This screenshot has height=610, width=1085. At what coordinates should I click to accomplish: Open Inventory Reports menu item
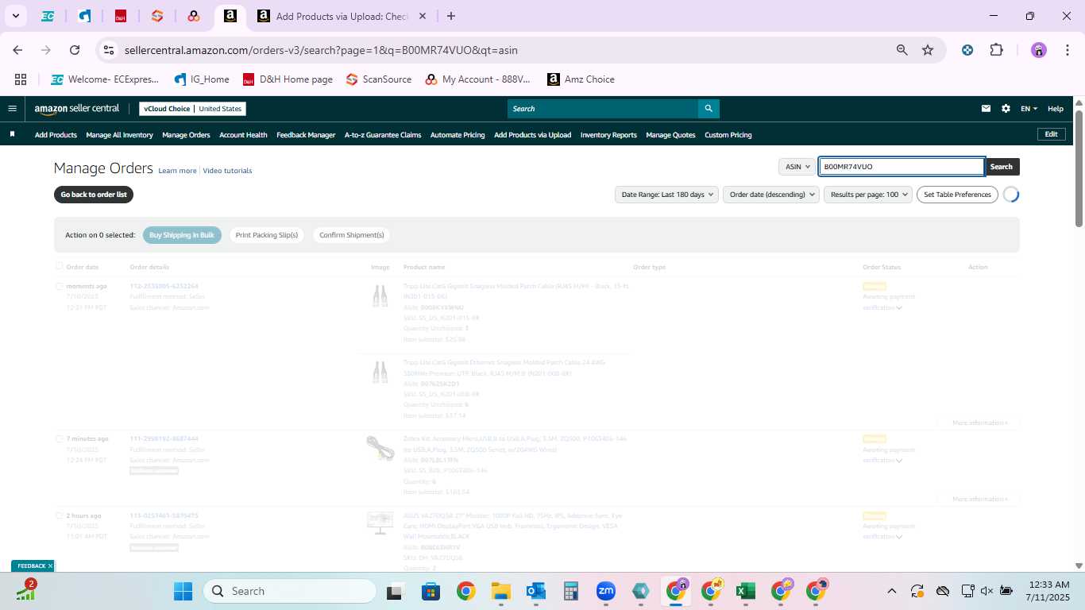pos(608,135)
